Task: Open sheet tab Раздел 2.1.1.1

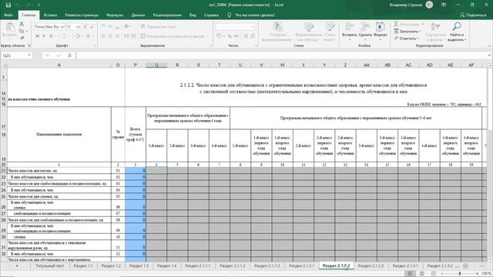Action: pyautogui.click(x=198, y=265)
